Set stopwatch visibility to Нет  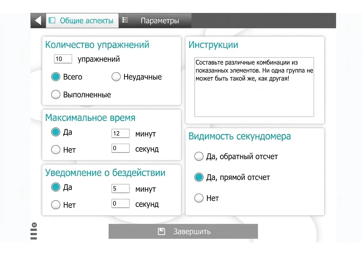click(199, 198)
